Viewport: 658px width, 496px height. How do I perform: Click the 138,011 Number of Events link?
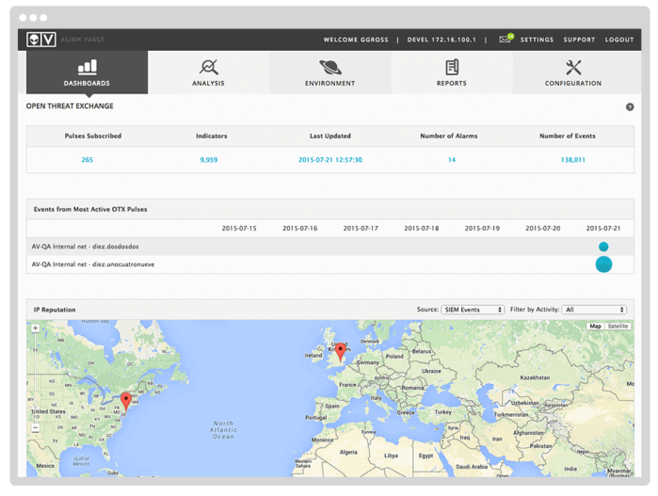coord(572,160)
